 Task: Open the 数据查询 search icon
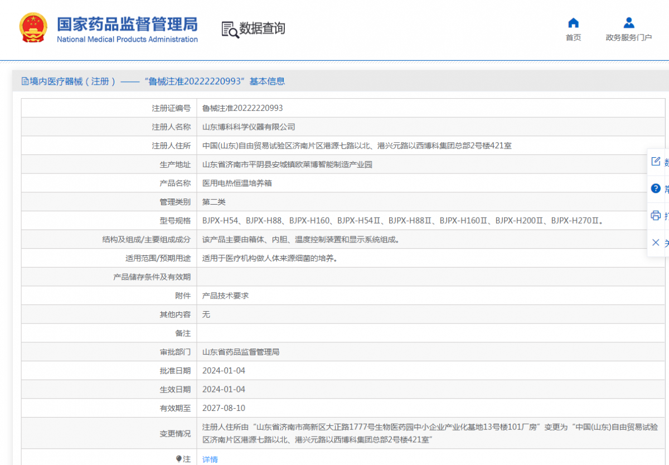[x=230, y=29]
